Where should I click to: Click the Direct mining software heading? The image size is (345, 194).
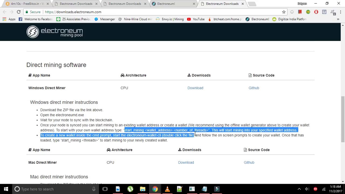pos(56,65)
